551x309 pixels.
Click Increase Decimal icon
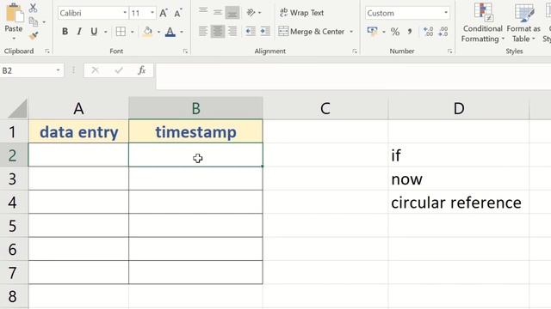click(x=428, y=32)
